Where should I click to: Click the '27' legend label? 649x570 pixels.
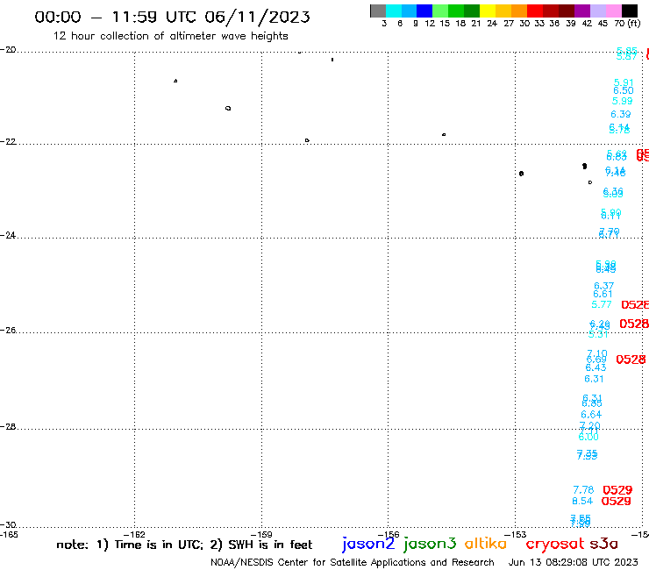(509, 23)
